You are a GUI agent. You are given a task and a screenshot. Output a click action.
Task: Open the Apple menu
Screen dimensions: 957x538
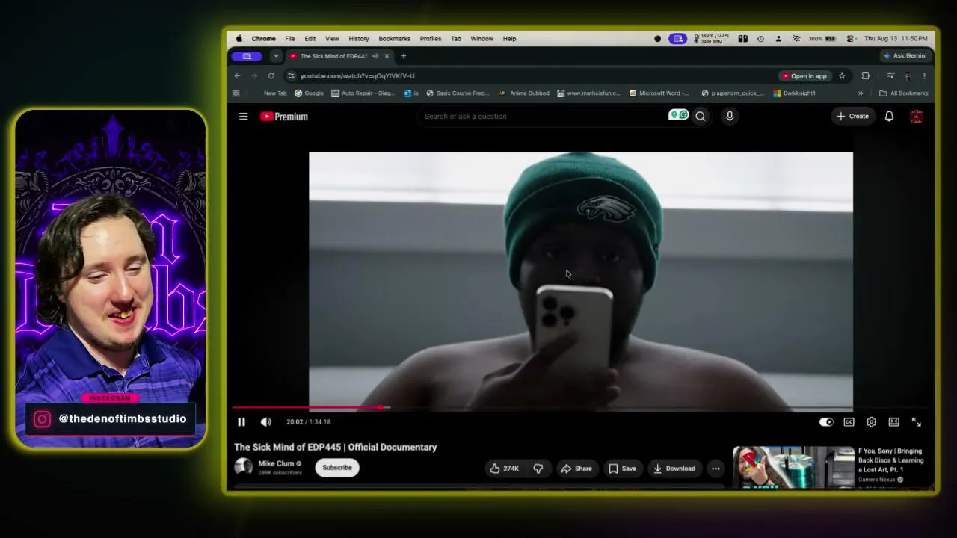click(239, 39)
